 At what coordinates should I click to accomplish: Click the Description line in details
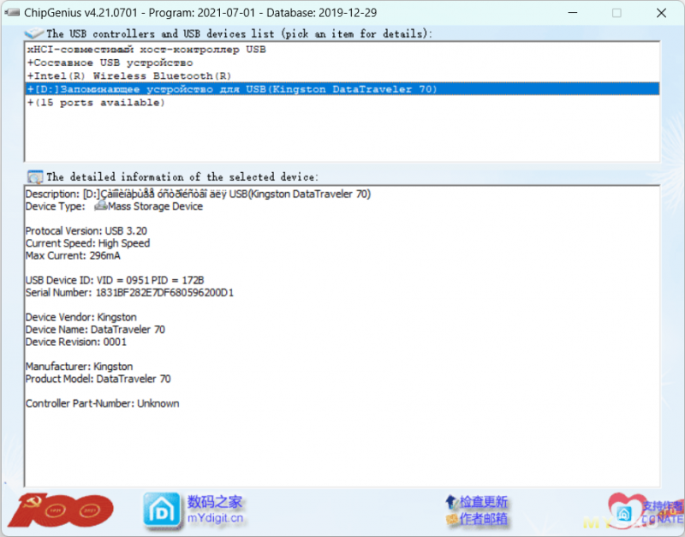point(198,194)
